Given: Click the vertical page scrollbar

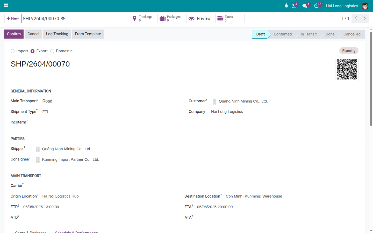Looking at the screenshot, I should point(371,79).
